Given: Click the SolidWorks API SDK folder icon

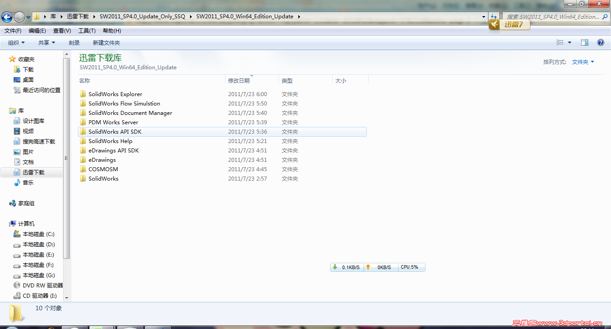Looking at the screenshot, I should (x=83, y=132).
